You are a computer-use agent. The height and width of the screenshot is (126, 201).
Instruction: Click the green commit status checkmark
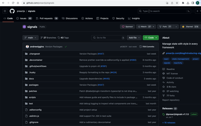(x=66, y=47)
